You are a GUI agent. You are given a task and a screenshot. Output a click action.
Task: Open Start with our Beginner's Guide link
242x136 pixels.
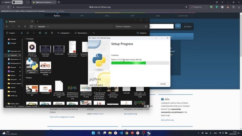tap(62, 117)
